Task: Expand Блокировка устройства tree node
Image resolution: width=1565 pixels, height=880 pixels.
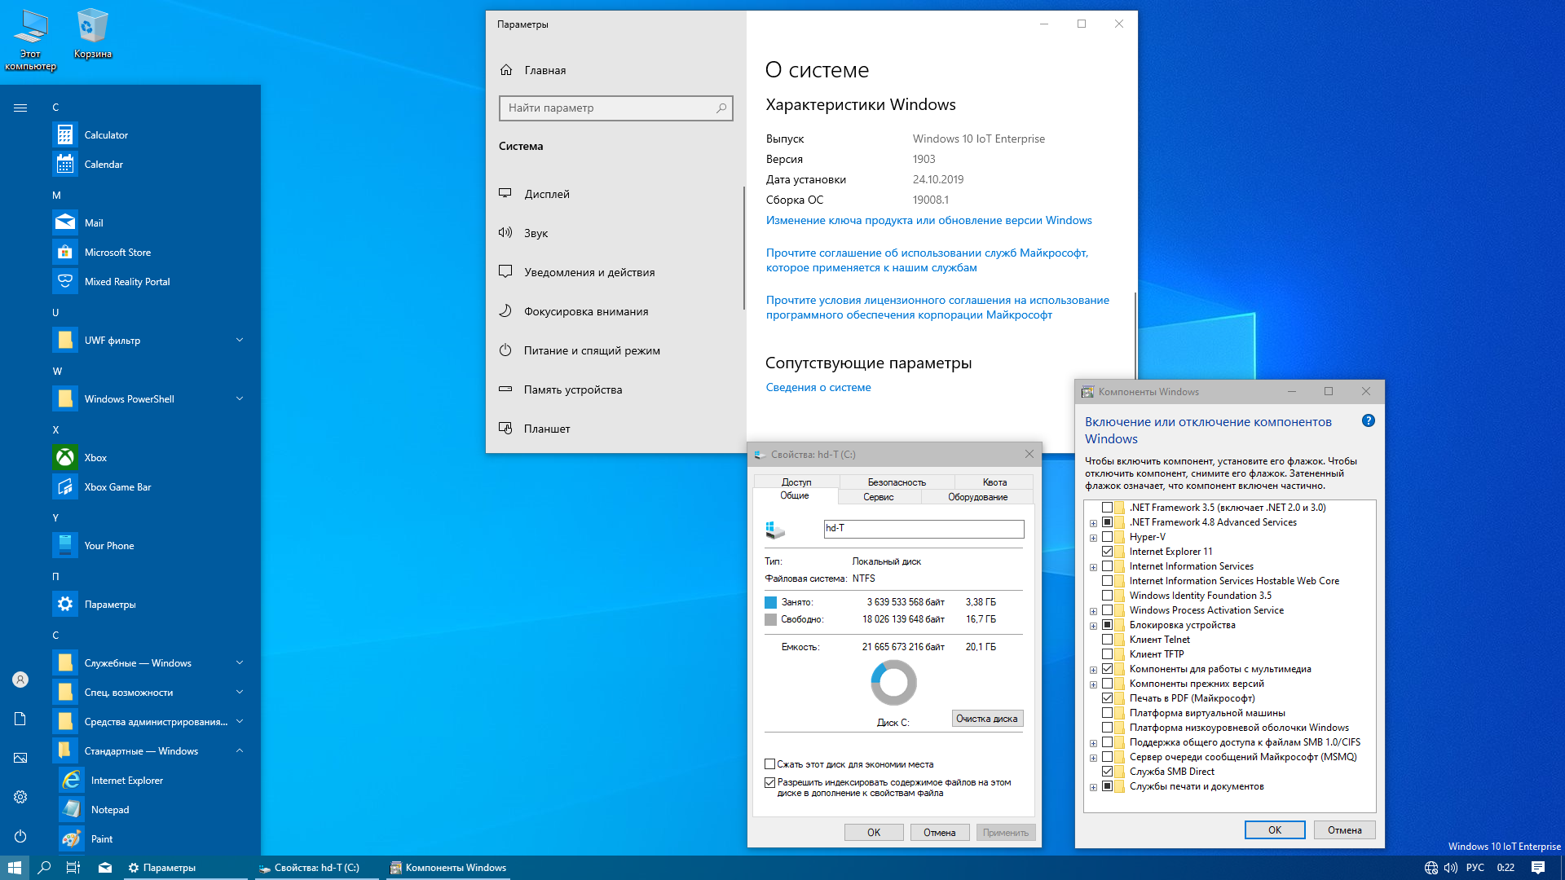Action: (1093, 626)
